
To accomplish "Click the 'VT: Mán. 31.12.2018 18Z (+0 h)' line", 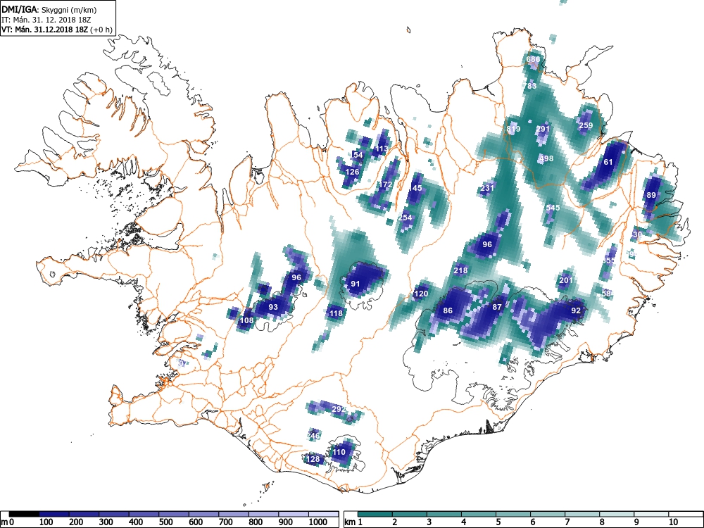I will [x=56, y=30].
